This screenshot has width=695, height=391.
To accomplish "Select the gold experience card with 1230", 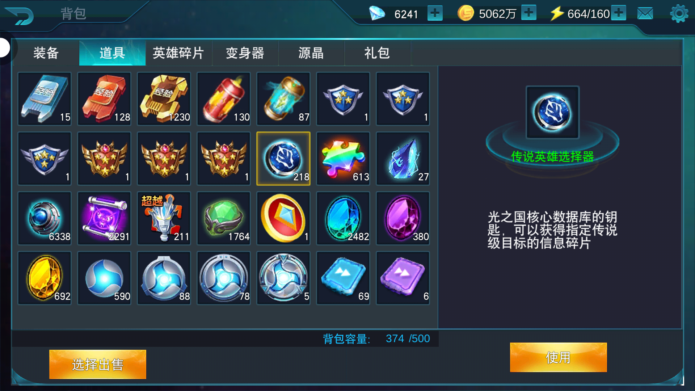I will [x=164, y=99].
